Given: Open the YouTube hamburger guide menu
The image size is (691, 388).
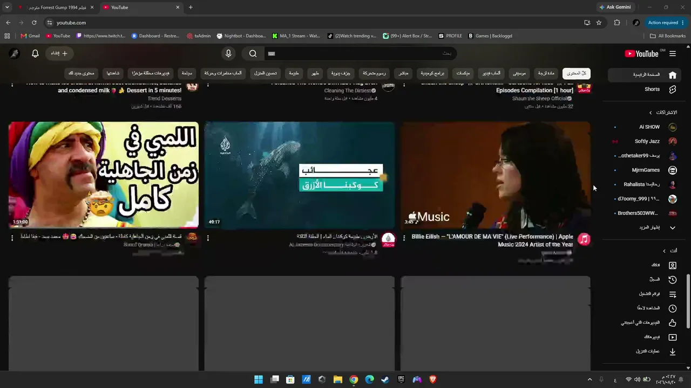Looking at the screenshot, I should click(x=673, y=53).
